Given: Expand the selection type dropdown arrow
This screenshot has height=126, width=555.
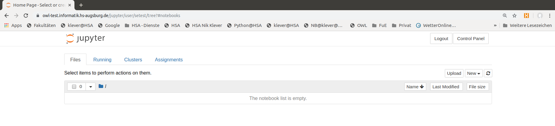Looking at the screenshot, I should click(x=91, y=87).
